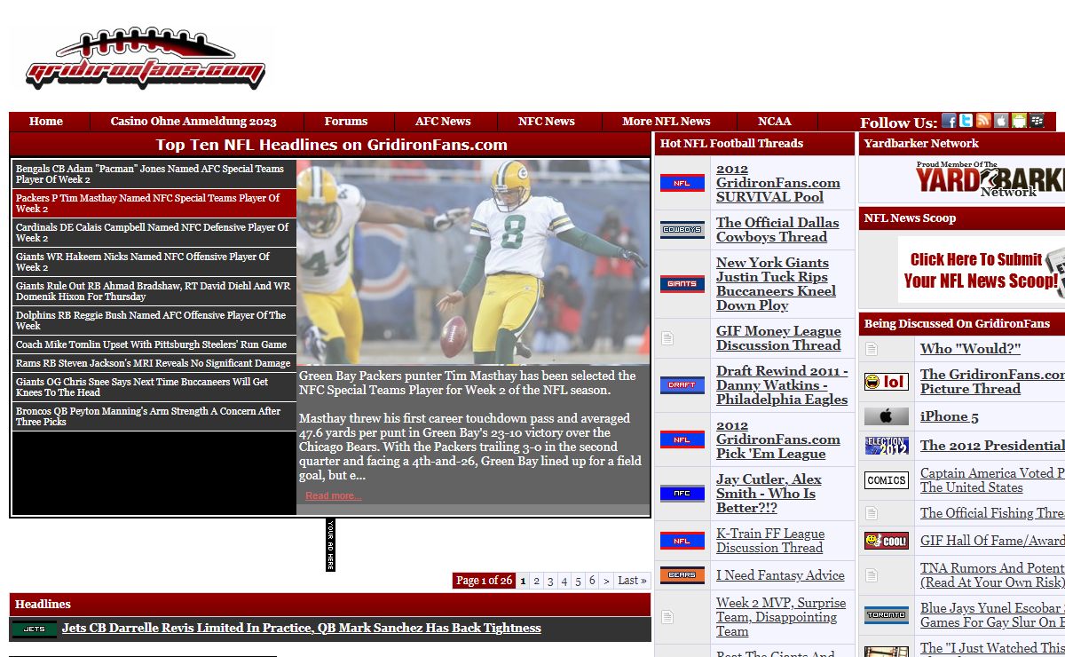
Task: Select Dolphins RB Reggie Bush headline
Action: [x=154, y=321]
